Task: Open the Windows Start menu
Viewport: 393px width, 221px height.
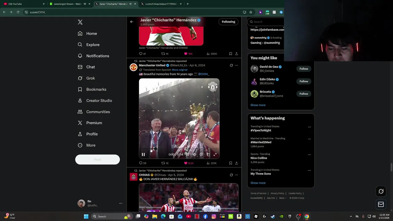Action: pos(86,216)
